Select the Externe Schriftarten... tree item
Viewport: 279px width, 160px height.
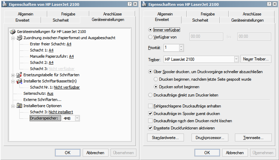click(x=42, y=100)
